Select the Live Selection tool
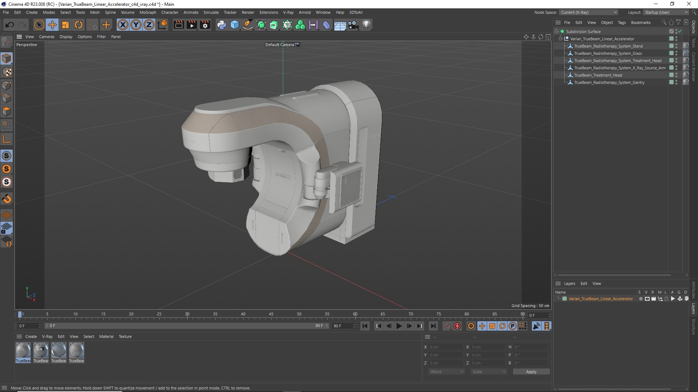Screen dimensions: 698x392 tap(39, 25)
